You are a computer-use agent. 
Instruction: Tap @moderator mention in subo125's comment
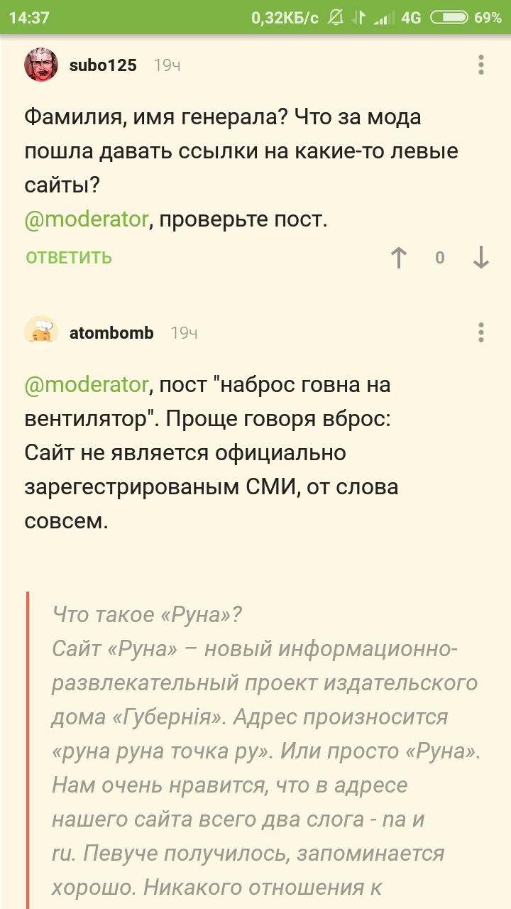[x=87, y=220]
